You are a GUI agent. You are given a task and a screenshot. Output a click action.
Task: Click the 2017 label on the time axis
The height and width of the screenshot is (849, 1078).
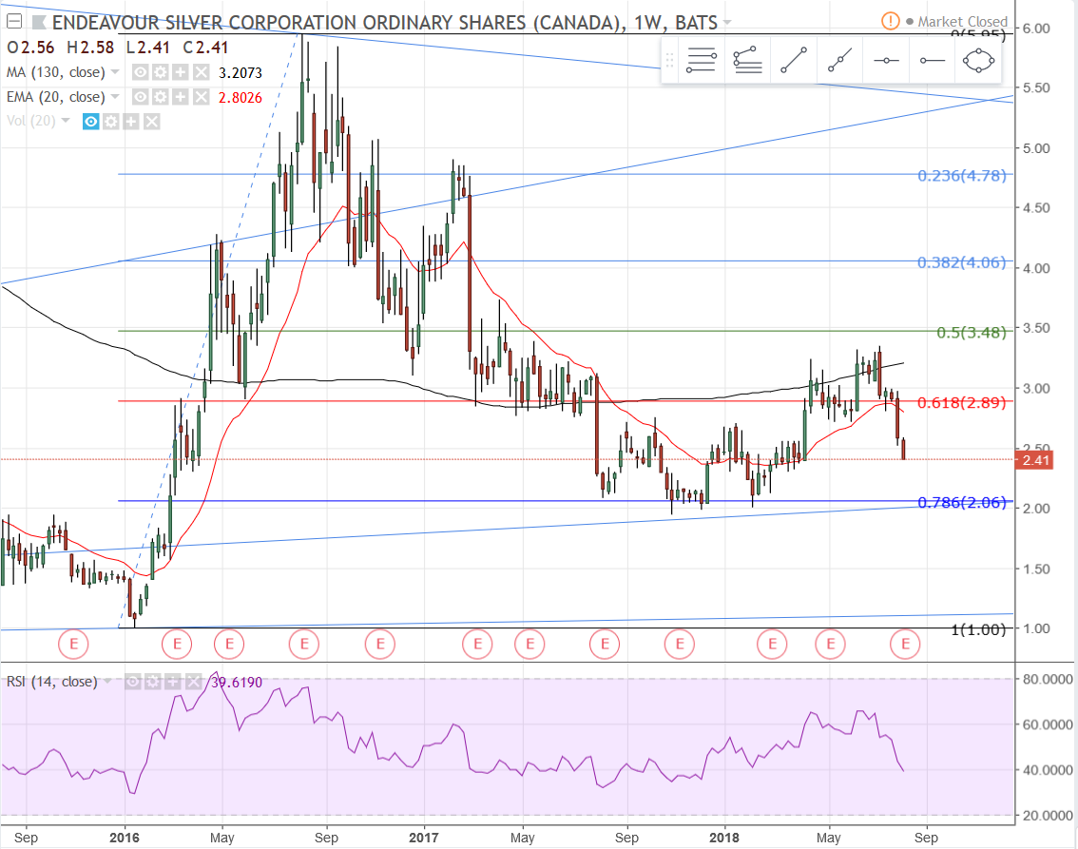(x=424, y=838)
